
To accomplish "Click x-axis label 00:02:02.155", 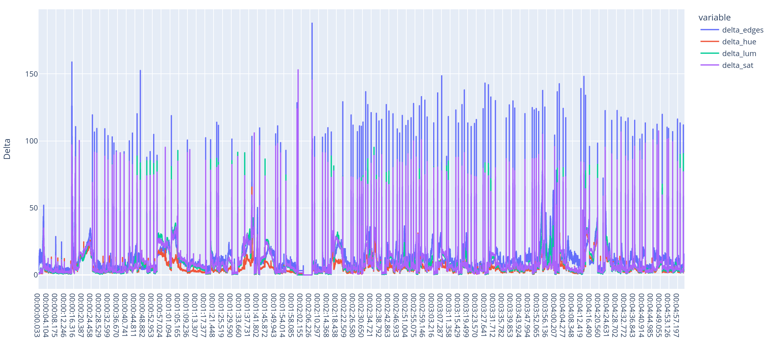I will pos(300,315).
